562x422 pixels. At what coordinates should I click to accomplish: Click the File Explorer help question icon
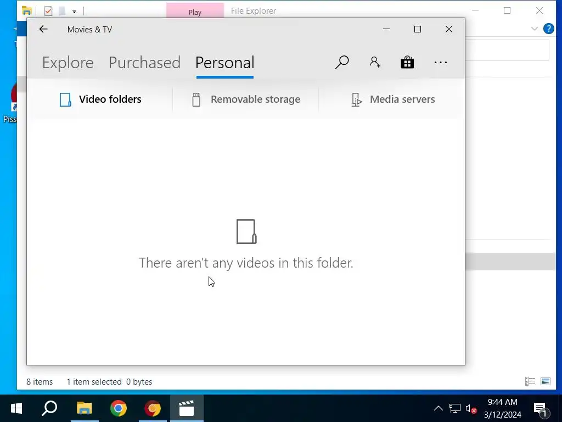pyautogui.click(x=548, y=29)
